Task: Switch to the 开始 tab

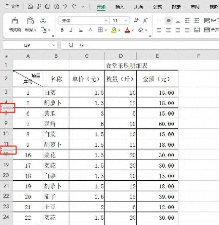Action: (x=101, y=7)
